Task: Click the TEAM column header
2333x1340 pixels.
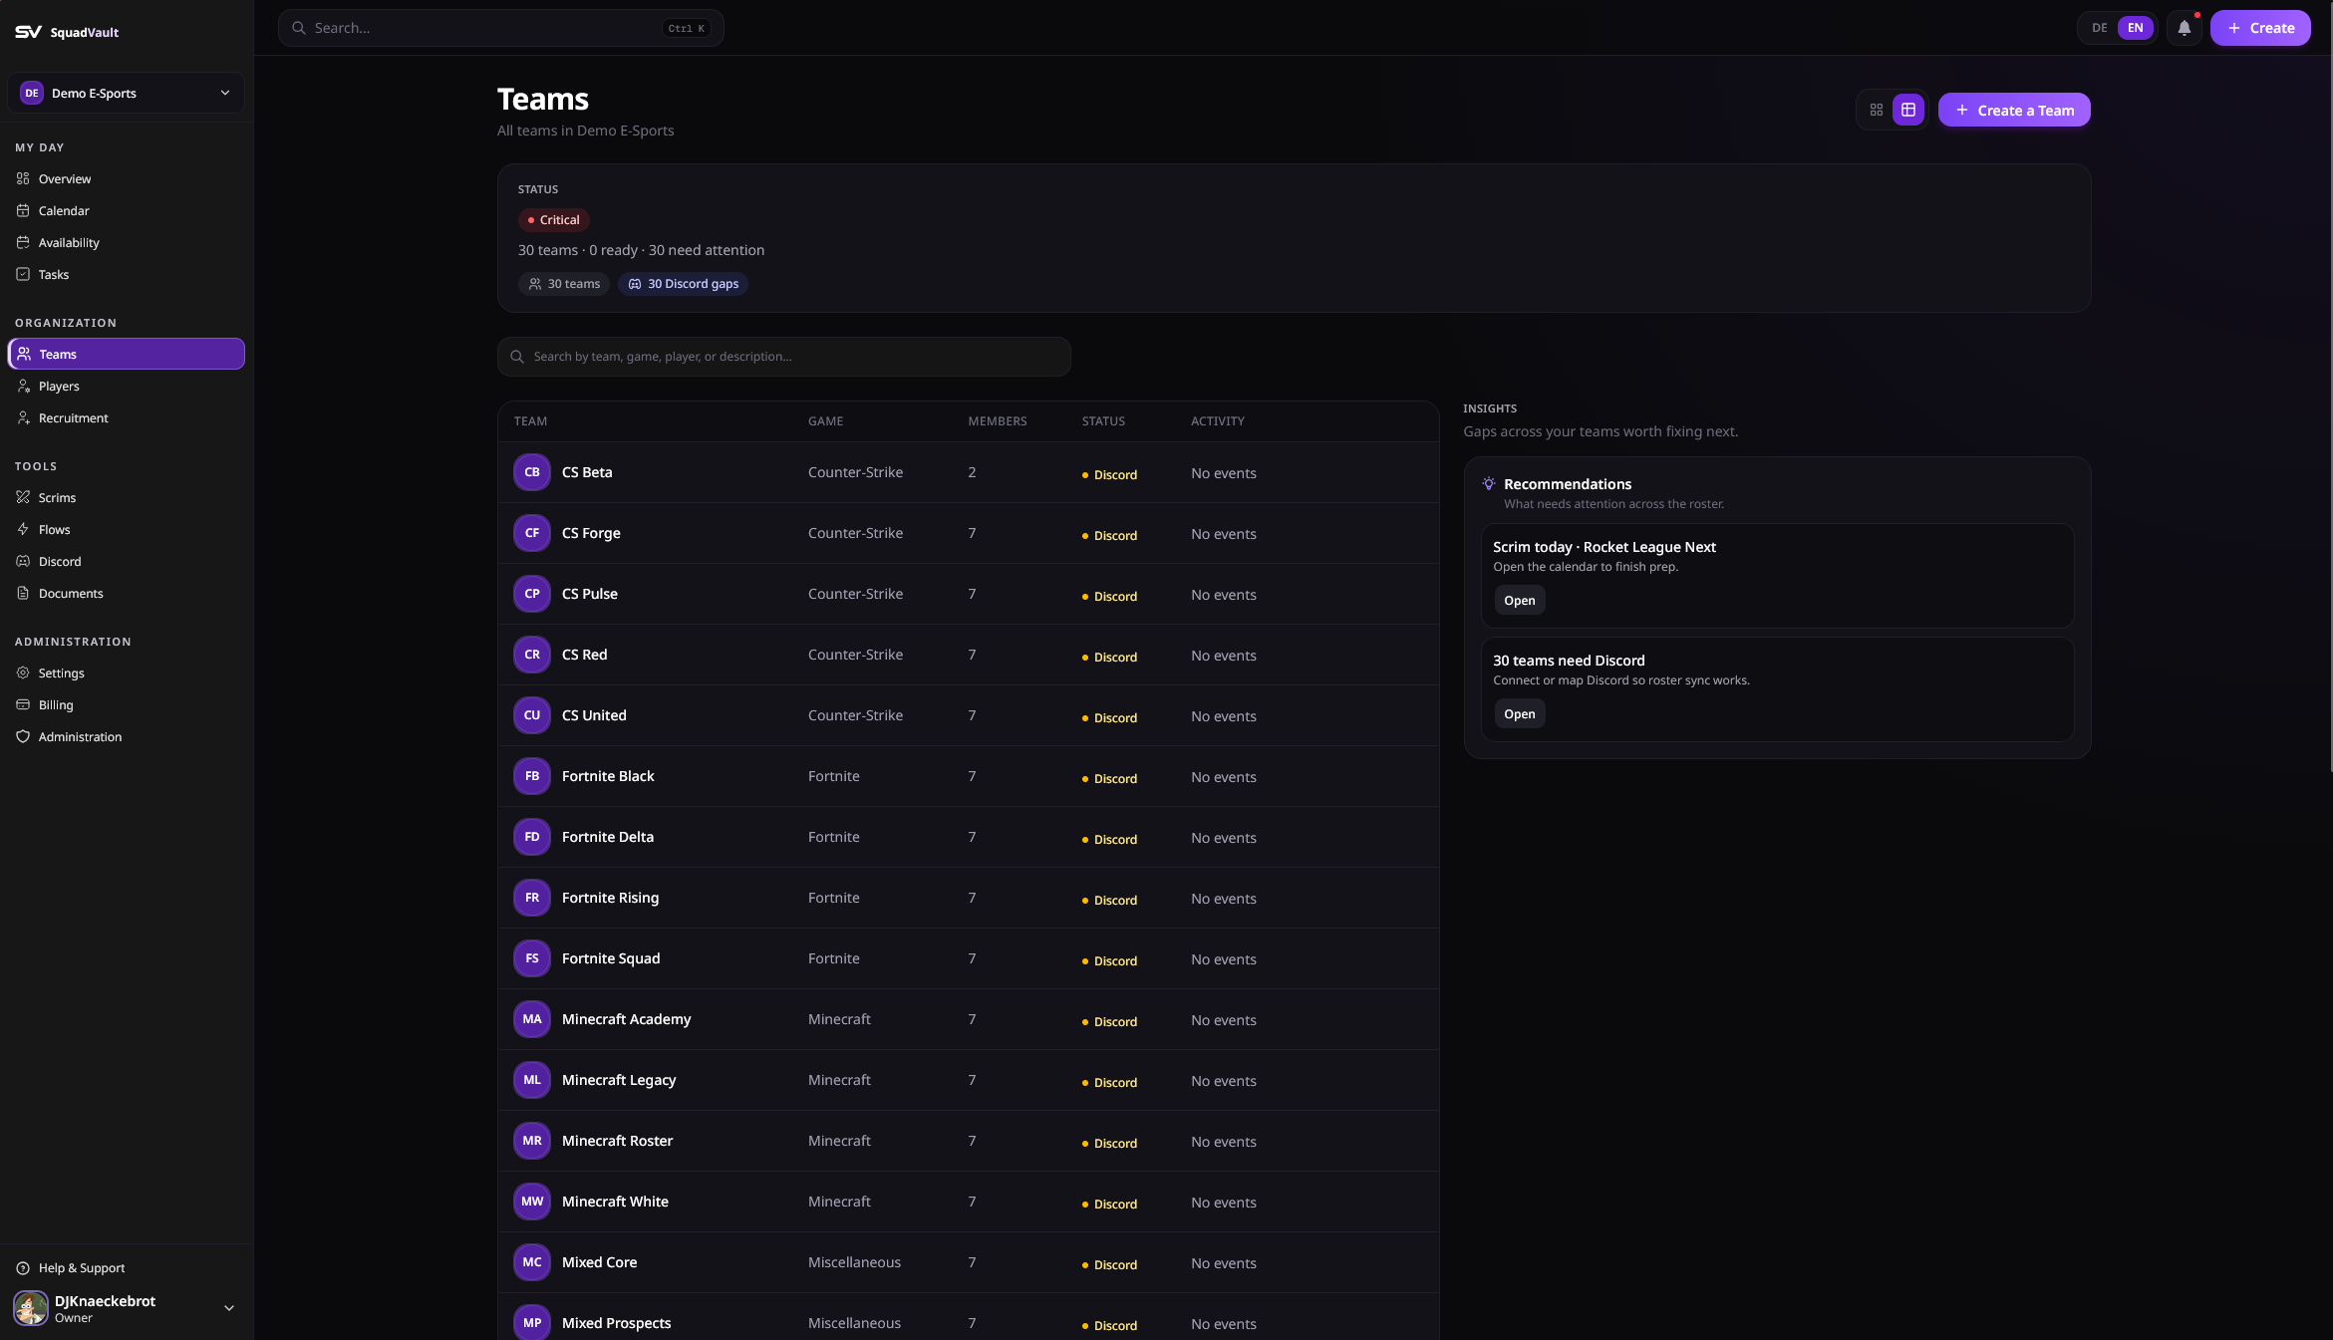Action: pos(530,421)
